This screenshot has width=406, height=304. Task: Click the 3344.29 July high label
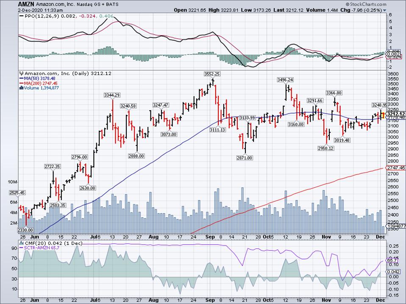click(x=112, y=95)
